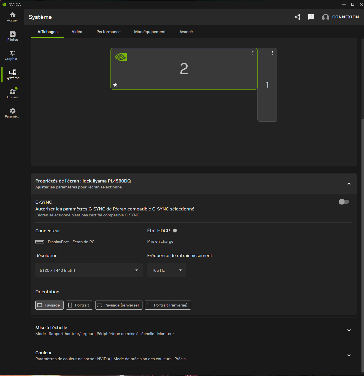This screenshot has height=376, width=364.
Task: Show the HDCP status info tooltip icon
Action: pyautogui.click(x=175, y=231)
